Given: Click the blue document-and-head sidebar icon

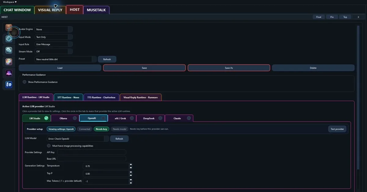Looking at the screenshot, I should 9,84.
